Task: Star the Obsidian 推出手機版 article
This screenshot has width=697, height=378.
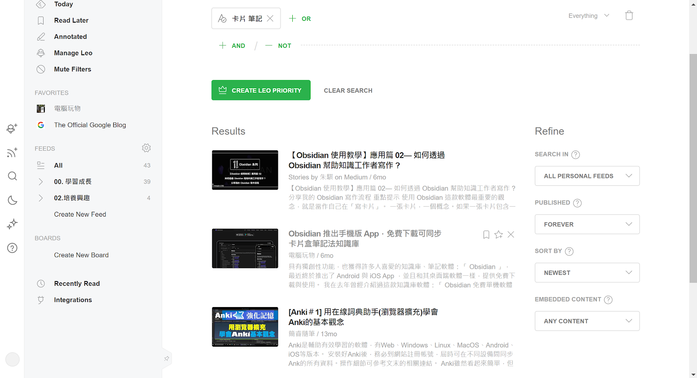Action: coord(499,234)
